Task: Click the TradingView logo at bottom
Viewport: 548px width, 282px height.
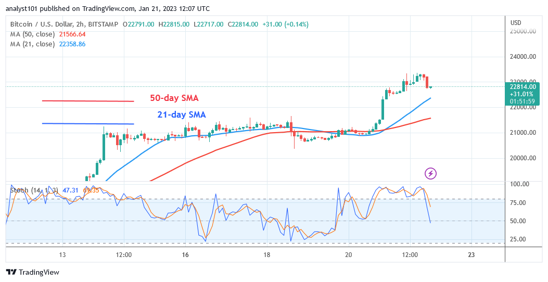Action: tap(33, 272)
